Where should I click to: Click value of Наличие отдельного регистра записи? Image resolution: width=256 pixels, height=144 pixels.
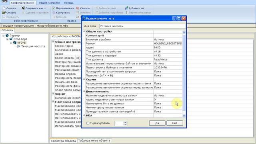pos(158,96)
